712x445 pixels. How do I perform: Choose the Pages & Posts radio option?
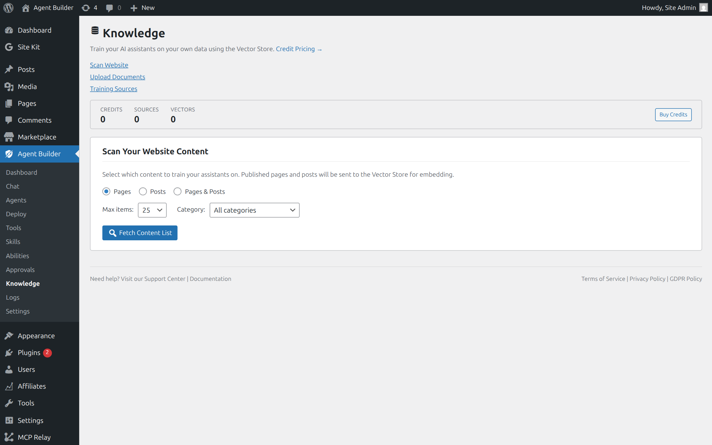177,192
